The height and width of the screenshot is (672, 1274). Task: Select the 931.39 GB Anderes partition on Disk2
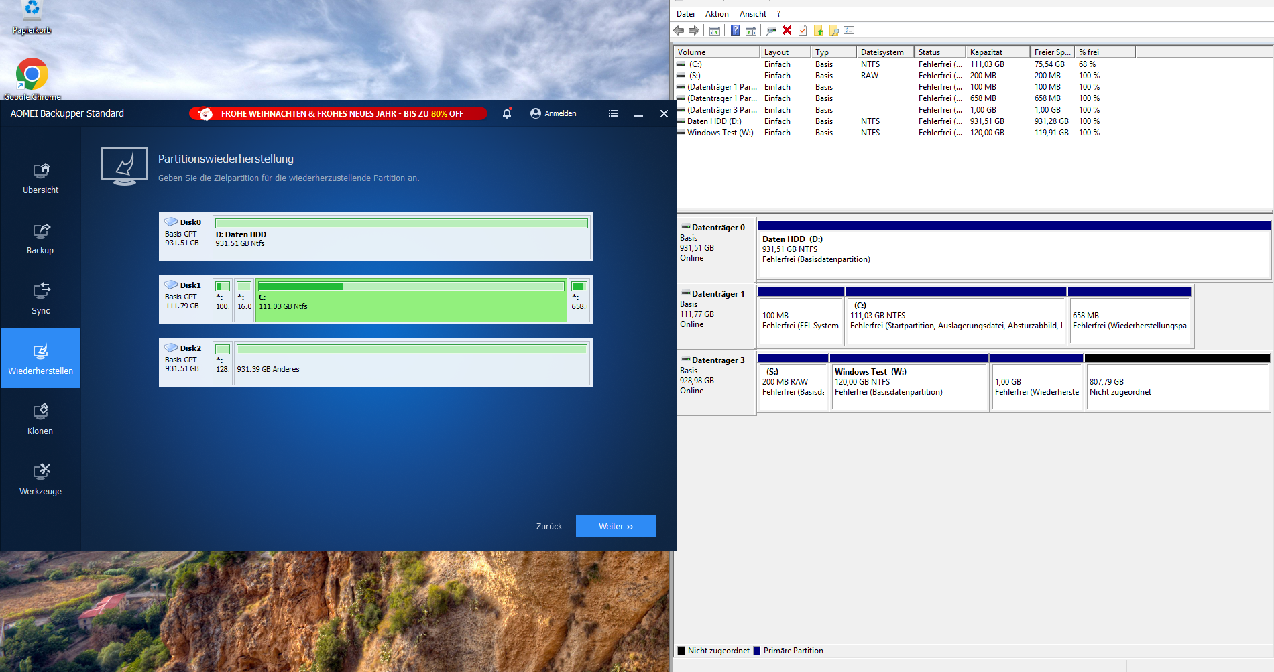click(x=412, y=363)
